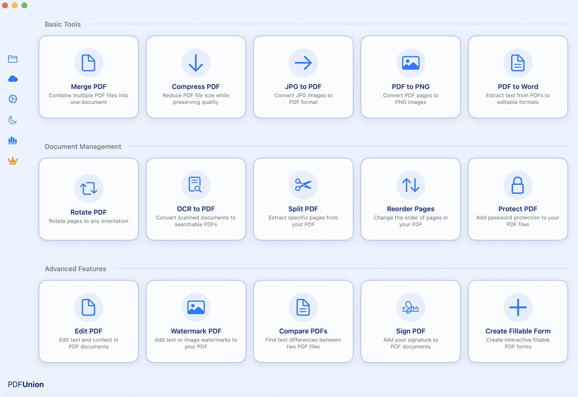Click 'Reduce PDF file size' description
Viewport: 578px width, 397px height.
click(x=196, y=99)
